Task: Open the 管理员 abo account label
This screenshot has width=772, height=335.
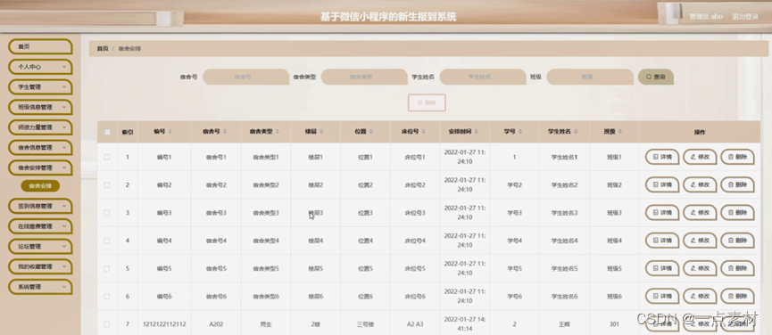Action: click(x=706, y=16)
